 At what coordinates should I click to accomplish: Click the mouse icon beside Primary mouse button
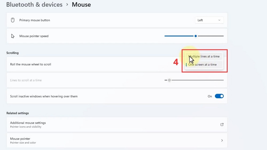(13, 20)
